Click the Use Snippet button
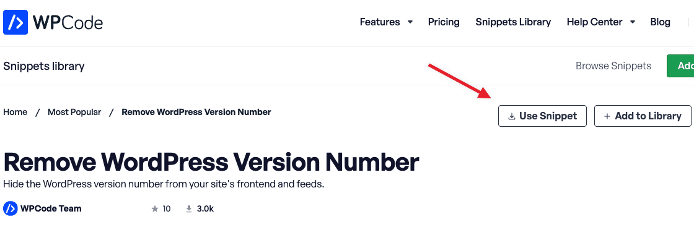 click(542, 116)
